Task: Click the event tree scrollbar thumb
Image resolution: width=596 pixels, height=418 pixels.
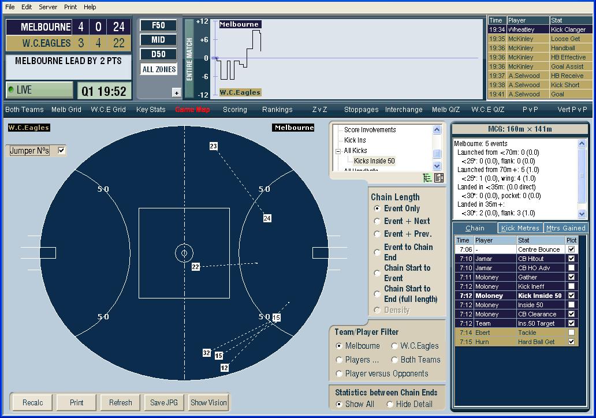Action: click(437, 154)
